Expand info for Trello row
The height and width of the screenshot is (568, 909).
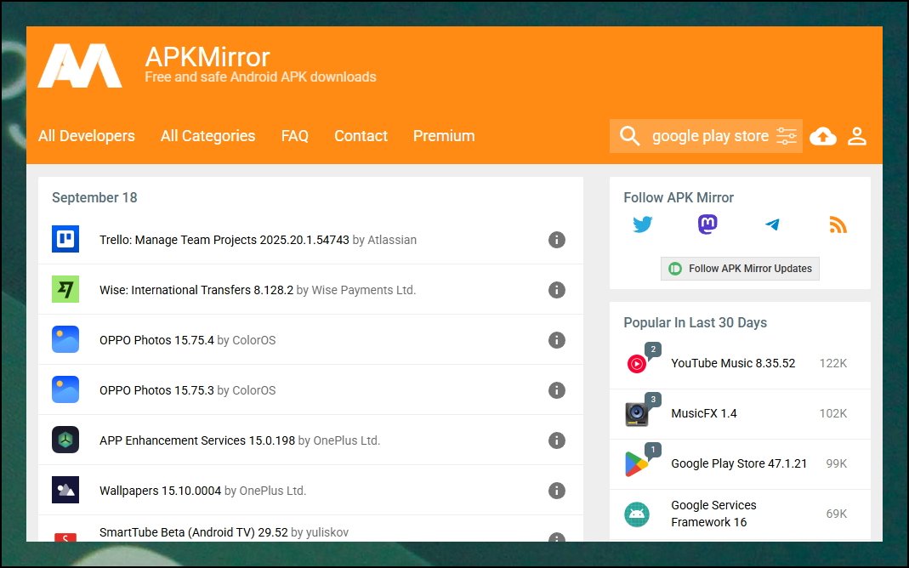(x=556, y=240)
